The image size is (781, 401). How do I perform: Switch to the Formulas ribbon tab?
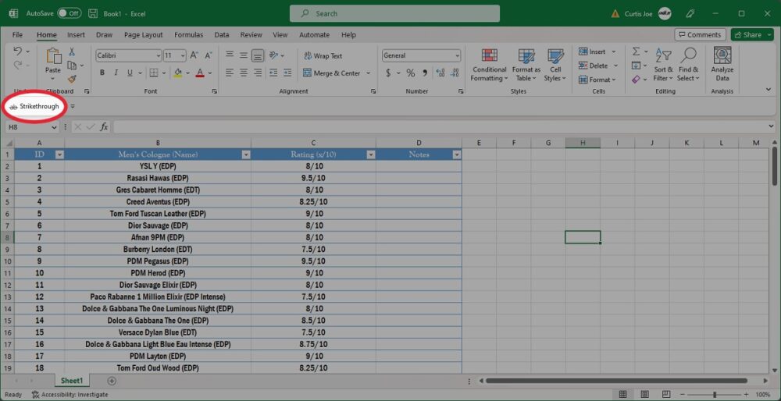click(x=188, y=35)
